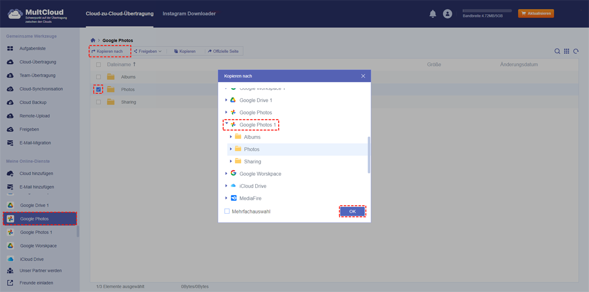589x292 pixels.
Task: Open Cloud-Synchronisation in the sidebar
Action: pyautogui.click(x=41, y=89)
